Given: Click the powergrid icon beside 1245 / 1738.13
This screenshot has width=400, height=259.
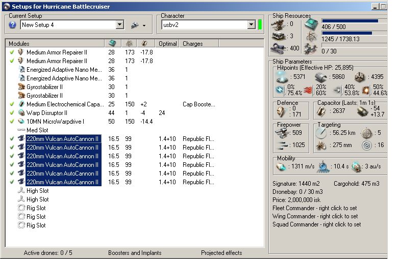Looking at the screenshot, I should click(x=311, y=37).
